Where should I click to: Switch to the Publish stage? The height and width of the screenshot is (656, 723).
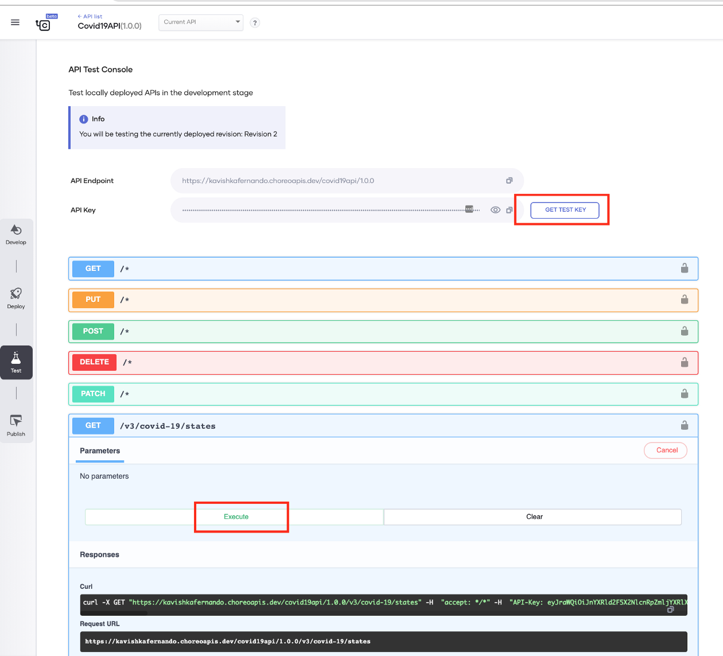(x=16, y=425)
